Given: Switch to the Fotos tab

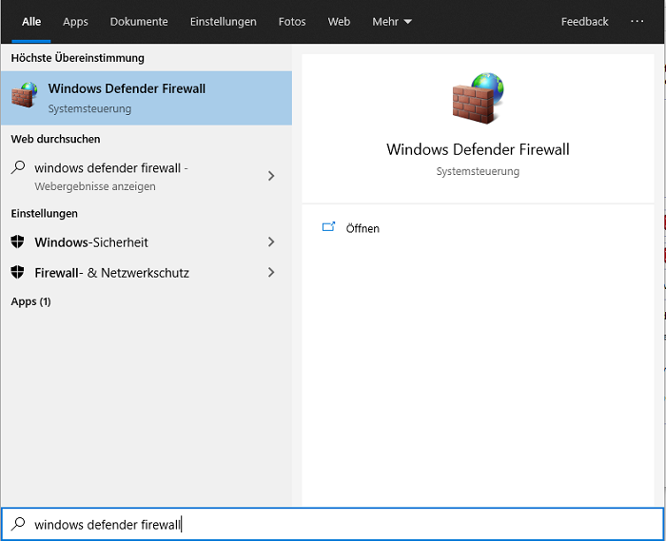Looking at the screenshot, I should (x=292, y=22).
